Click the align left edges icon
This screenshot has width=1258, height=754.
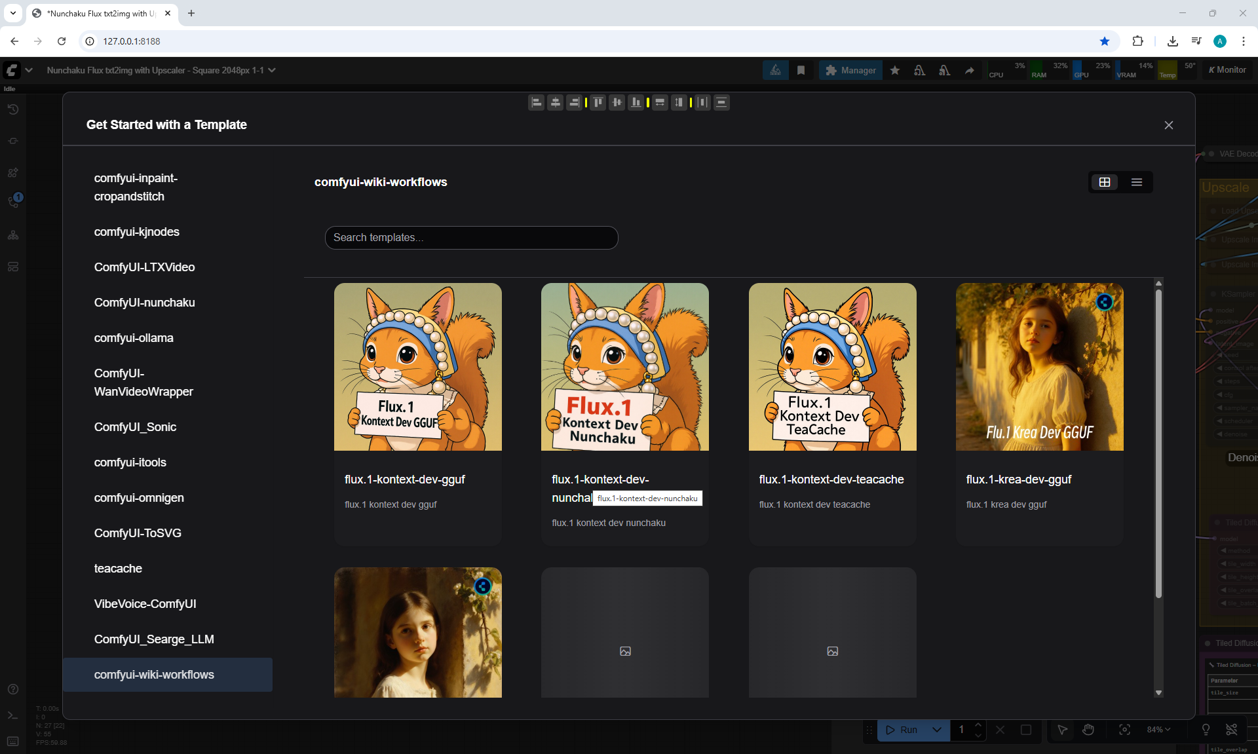pos(537,102)
